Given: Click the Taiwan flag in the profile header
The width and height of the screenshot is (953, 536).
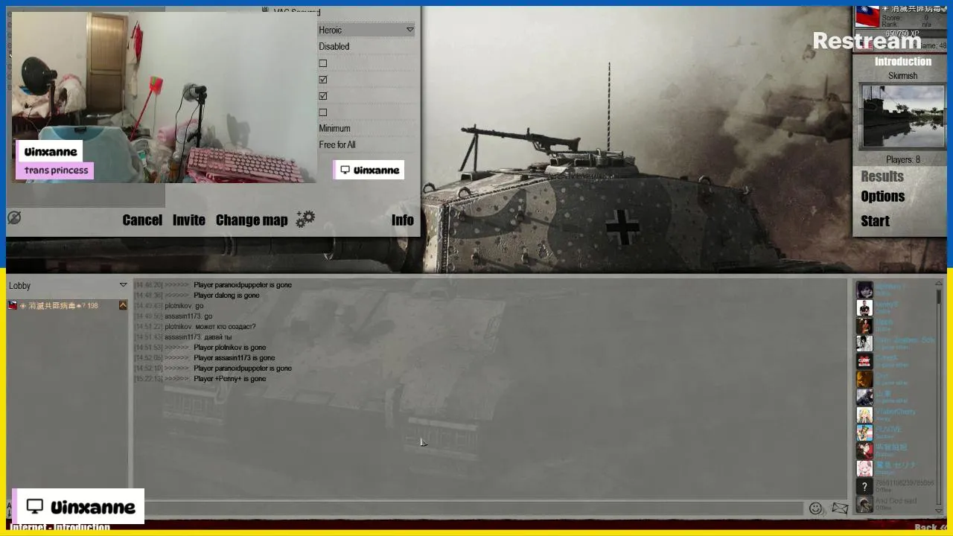Looking at the screenshot, I should click(x=867, y=16).
